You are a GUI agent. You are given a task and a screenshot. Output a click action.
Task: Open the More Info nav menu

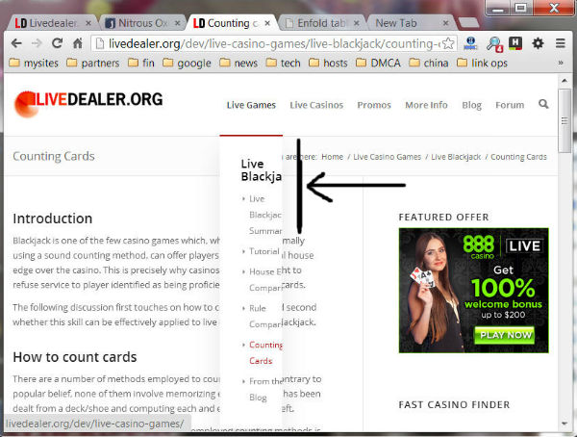click(426, 105)
